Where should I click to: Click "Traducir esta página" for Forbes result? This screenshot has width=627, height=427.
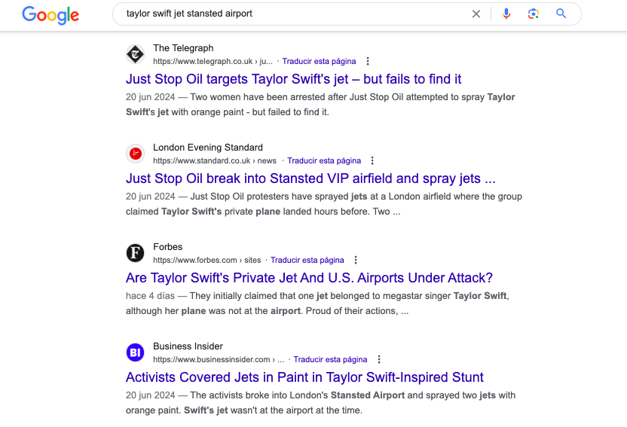click(307, 260)
